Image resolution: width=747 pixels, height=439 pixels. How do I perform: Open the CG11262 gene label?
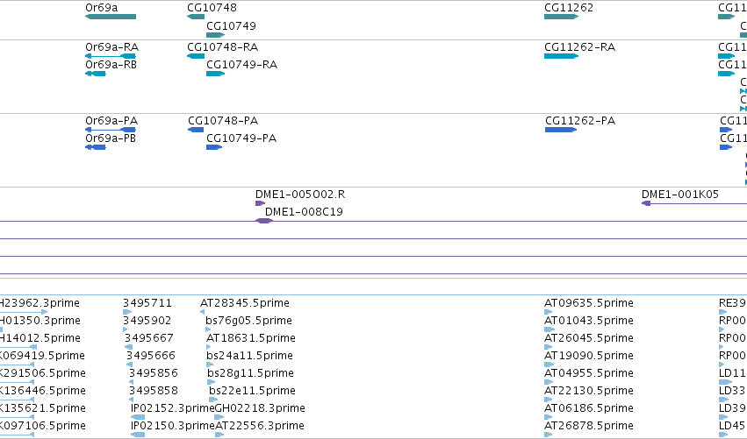568,8
